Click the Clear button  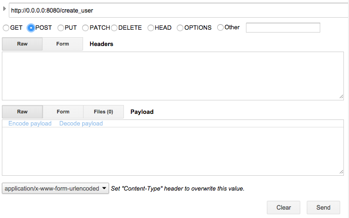pyautogui.click(x=284, y=207)
